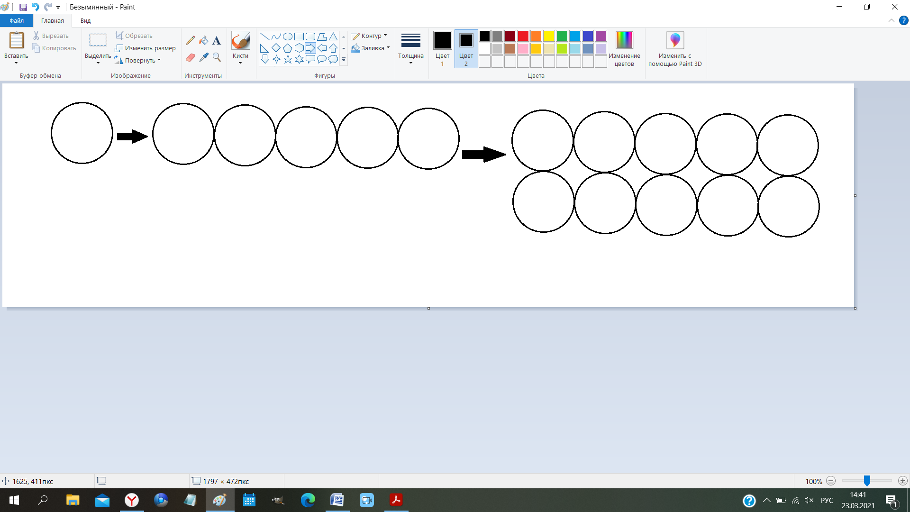Collapse the ribbon with the chevron
This screenshot has height=512, width=910.
click(891, 20)
